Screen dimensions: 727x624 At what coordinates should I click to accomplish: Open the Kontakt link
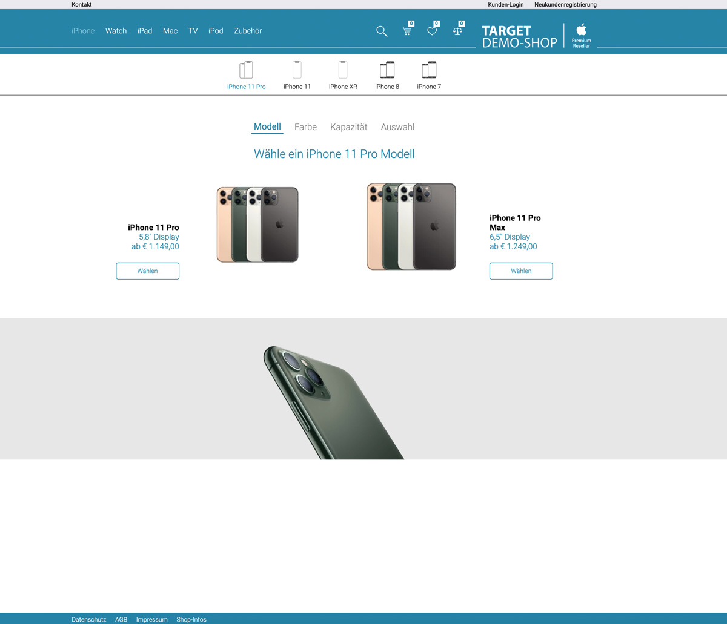tap(82, 5)
